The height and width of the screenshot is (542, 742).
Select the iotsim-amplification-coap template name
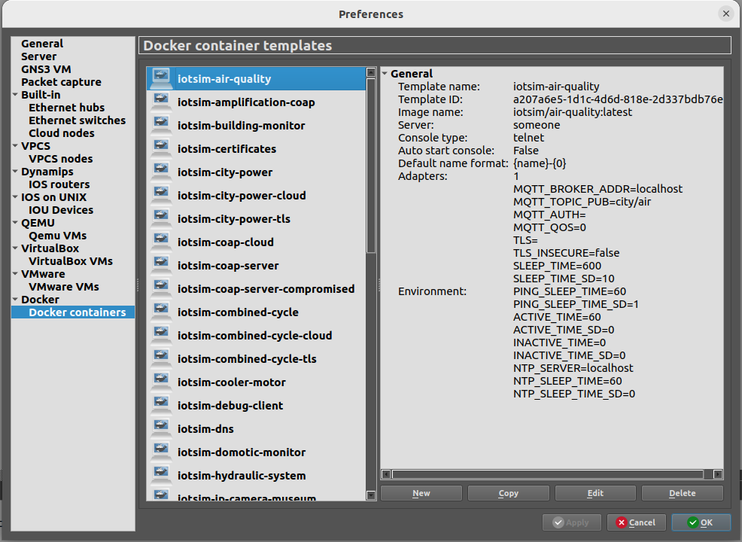click(246, 102)
